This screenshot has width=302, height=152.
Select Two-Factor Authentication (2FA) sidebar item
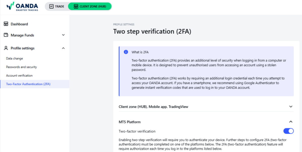tap(28, 84)
